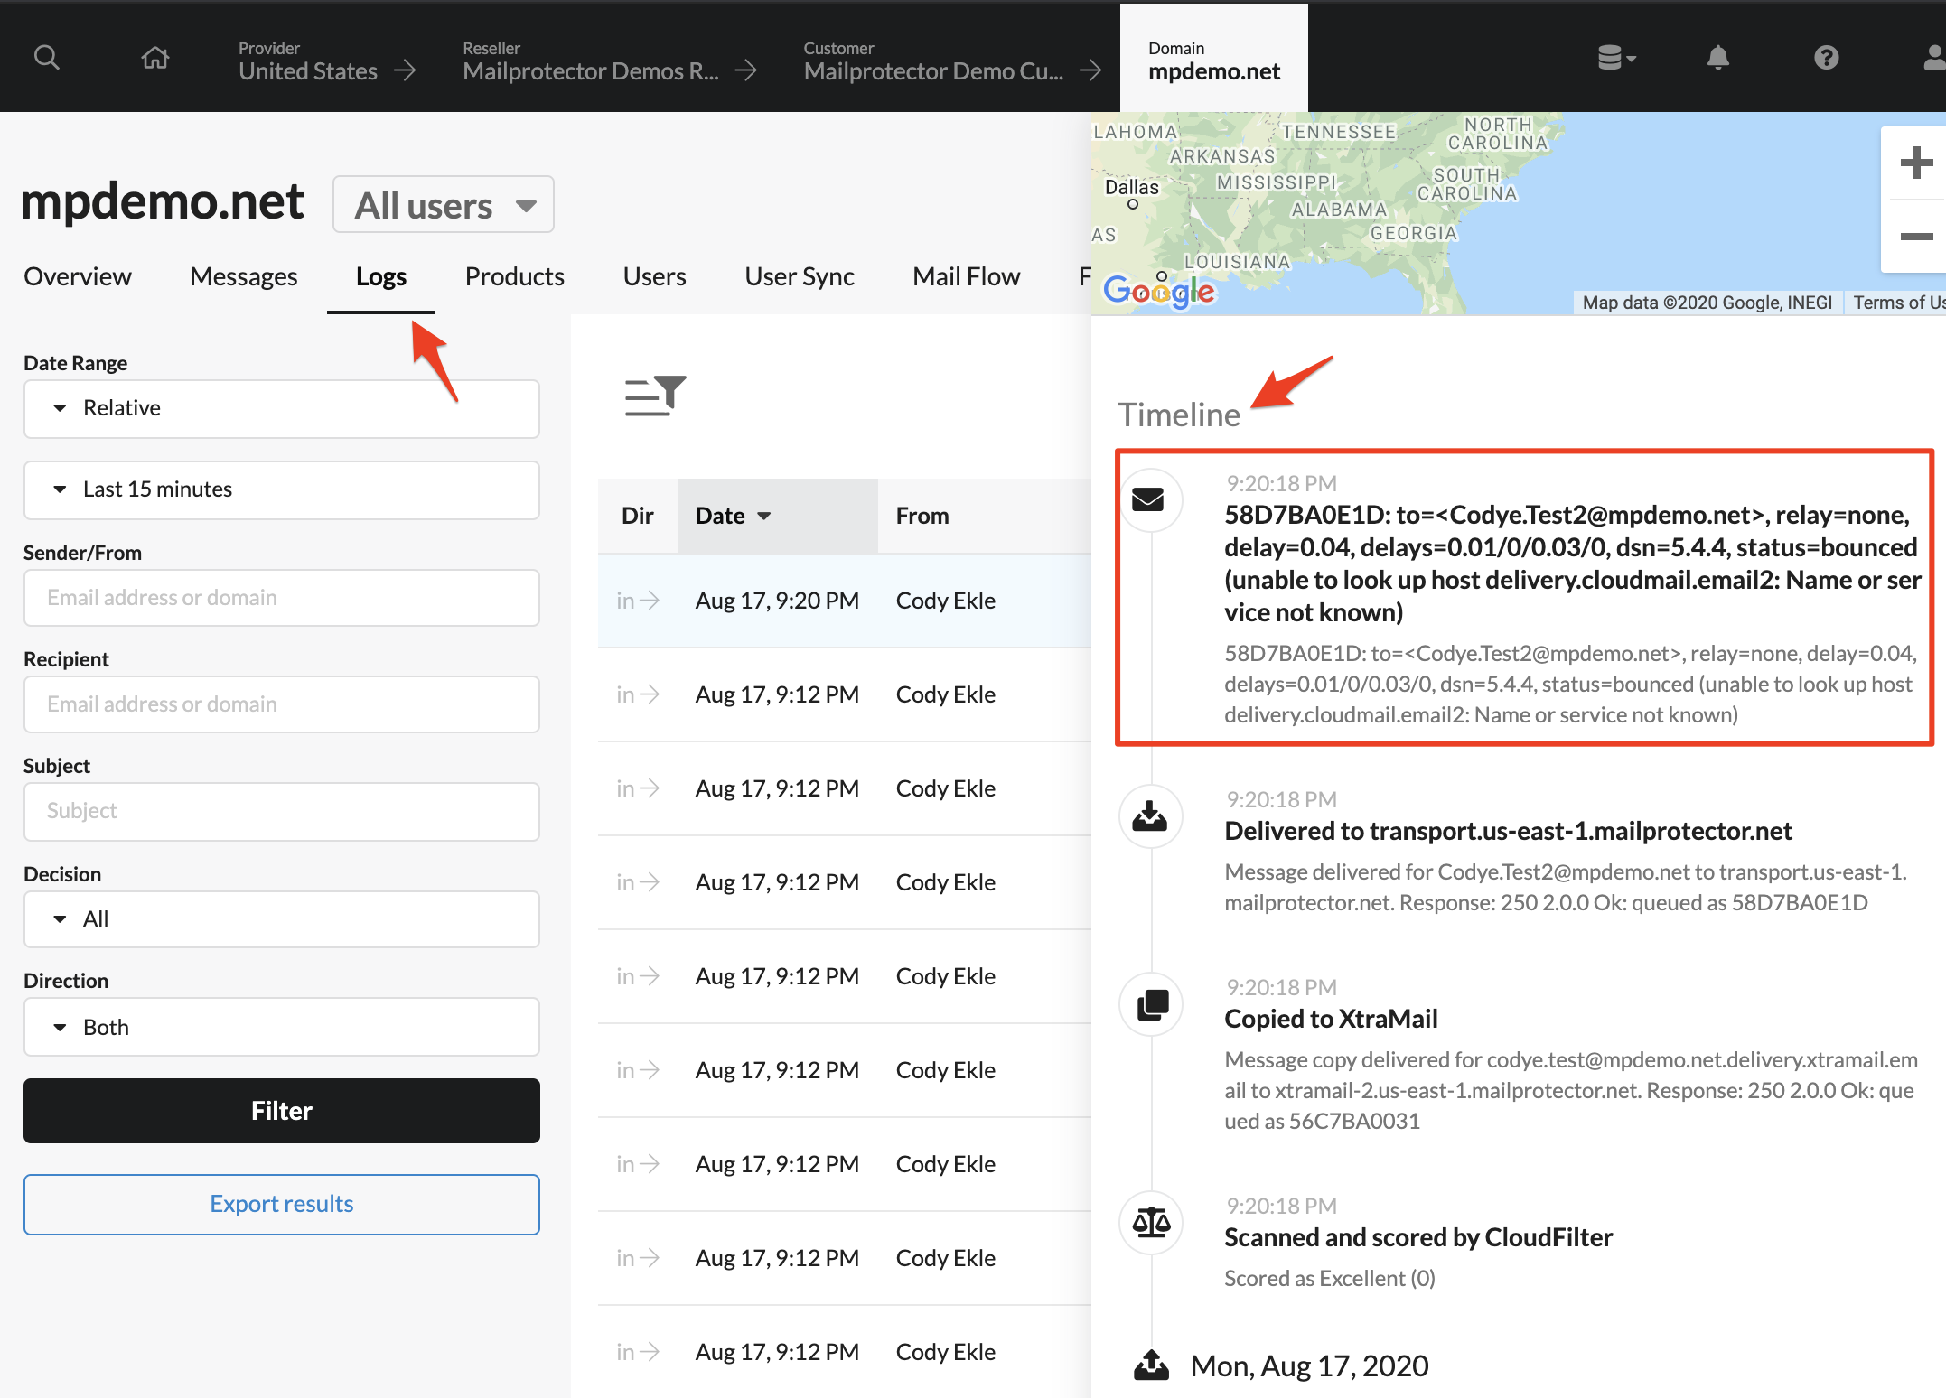Click the Sender/From email field
The width and height of the screenshot is (1946, 1398).
click(282, 598)
